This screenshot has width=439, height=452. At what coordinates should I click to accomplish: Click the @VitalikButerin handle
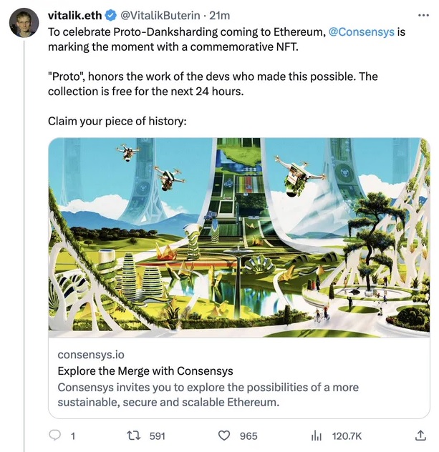point(162,14)
